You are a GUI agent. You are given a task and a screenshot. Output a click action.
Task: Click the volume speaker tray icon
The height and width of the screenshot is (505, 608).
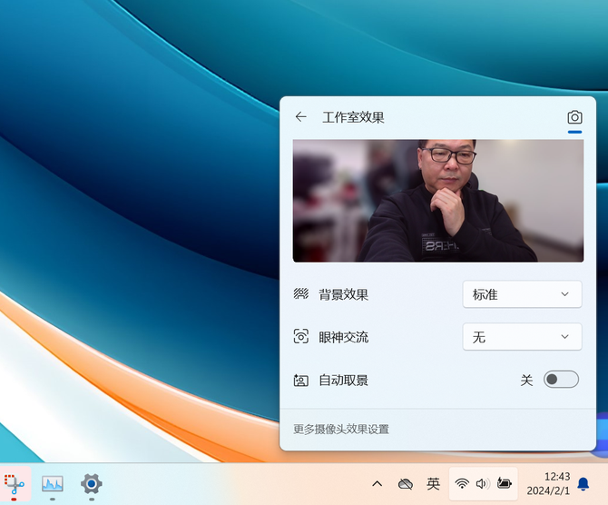coord(483,483)
